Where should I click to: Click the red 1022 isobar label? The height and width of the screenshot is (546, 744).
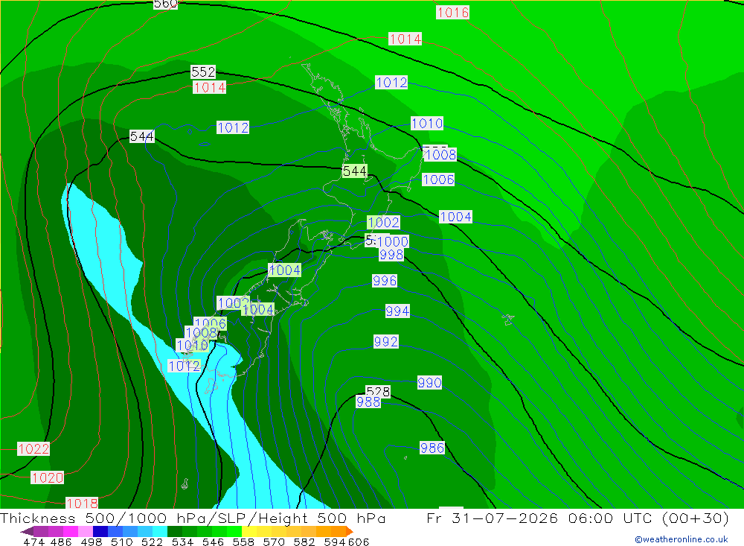(33, 448)
